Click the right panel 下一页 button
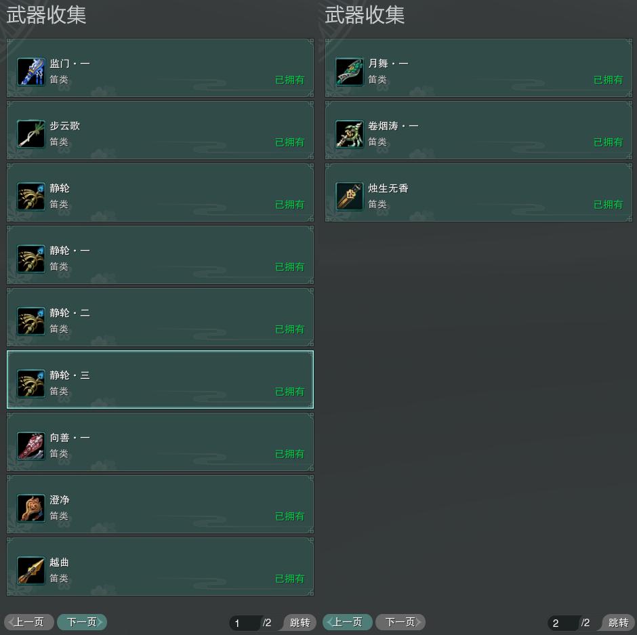 click(400, 622)
